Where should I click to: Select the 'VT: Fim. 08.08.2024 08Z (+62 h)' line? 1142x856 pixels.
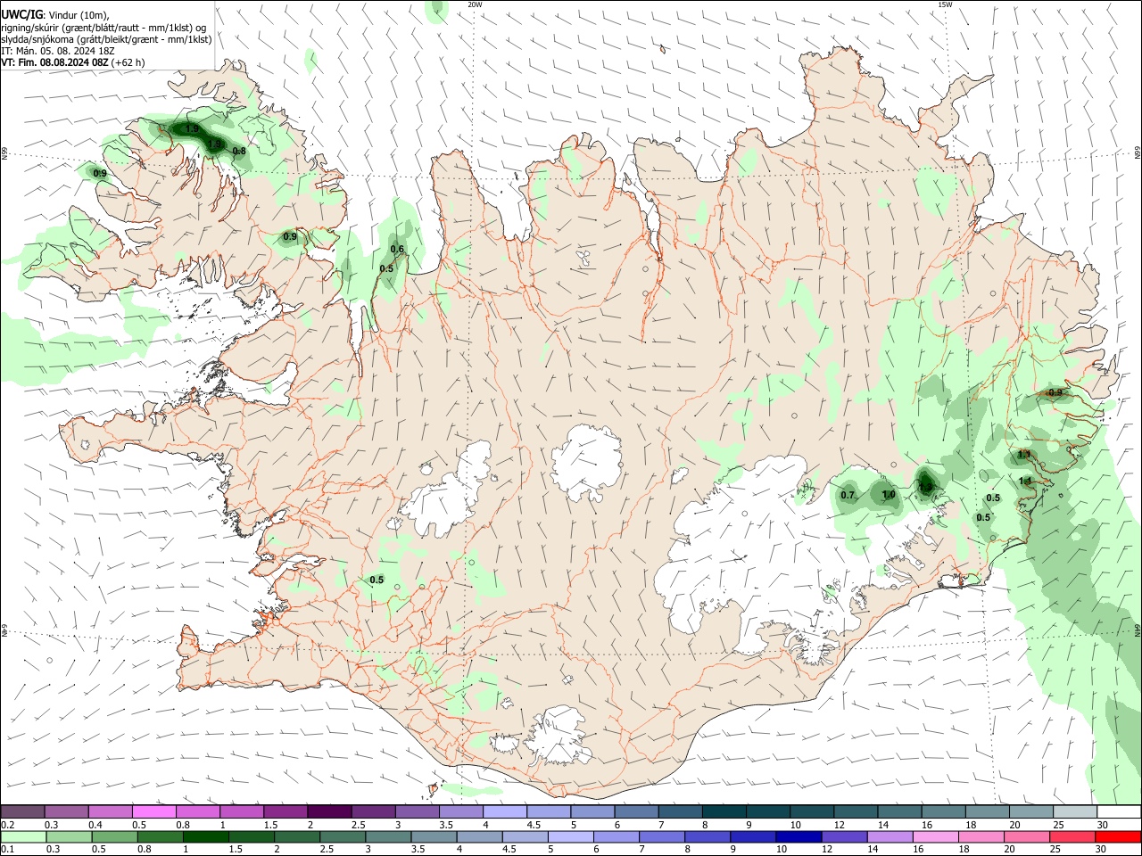[72, 62]
